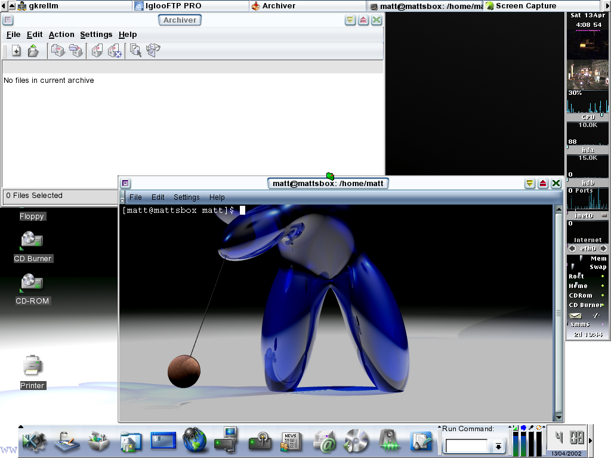Open File menu in terminal window
611x458 pixels.
click(135, 197)
